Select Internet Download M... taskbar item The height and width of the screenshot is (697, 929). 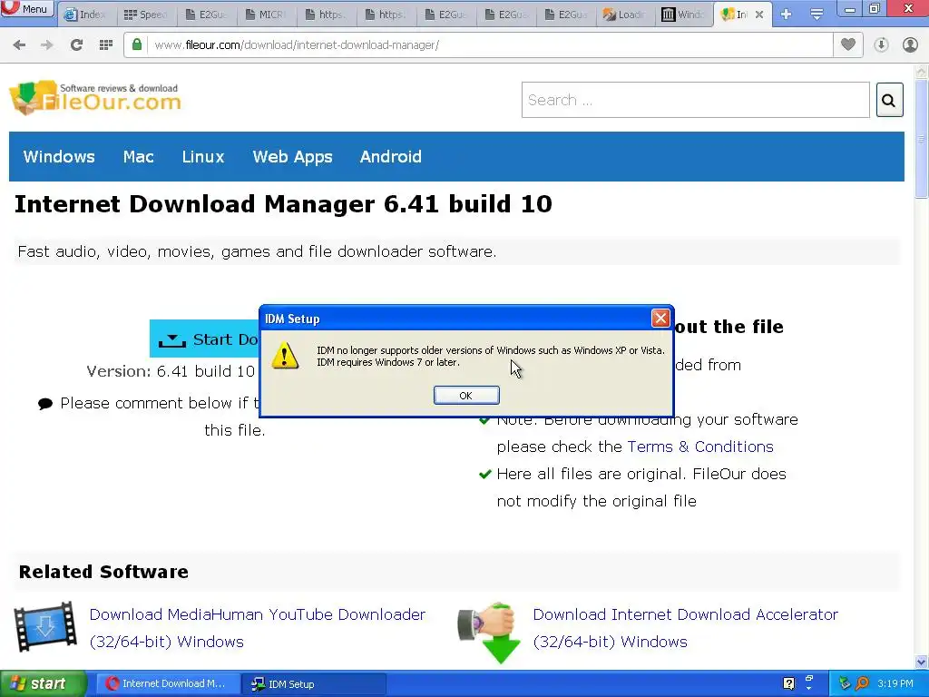click(x=167, y=684)
